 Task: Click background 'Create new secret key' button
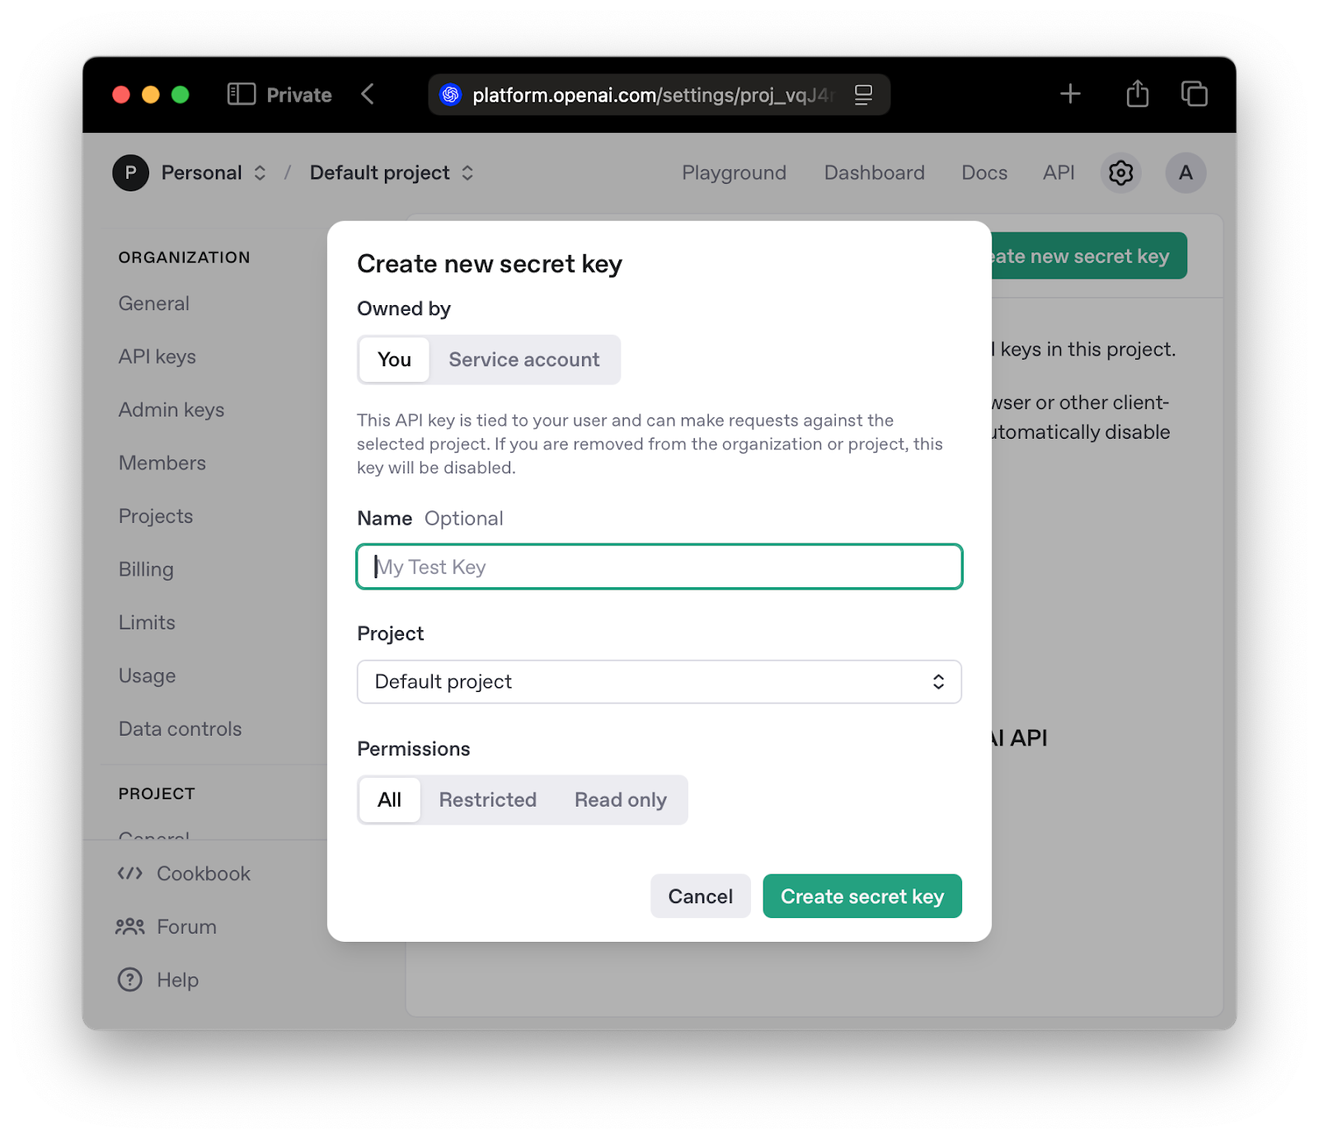[x=1088, y=256]
